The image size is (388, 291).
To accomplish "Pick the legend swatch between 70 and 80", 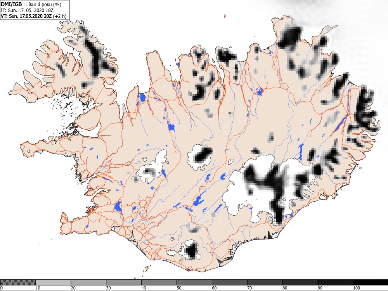I will (x=265, y=282).
